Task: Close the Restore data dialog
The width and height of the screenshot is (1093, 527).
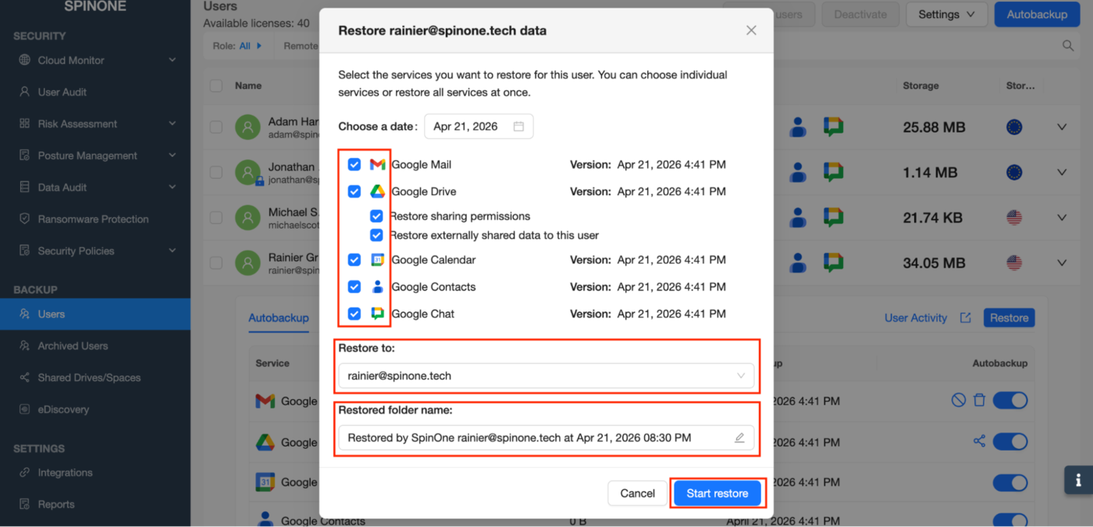Action: tap(751, 30)
